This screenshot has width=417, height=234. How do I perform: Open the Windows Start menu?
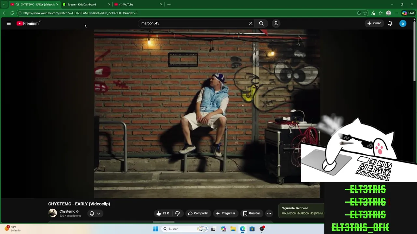(156, 229)
